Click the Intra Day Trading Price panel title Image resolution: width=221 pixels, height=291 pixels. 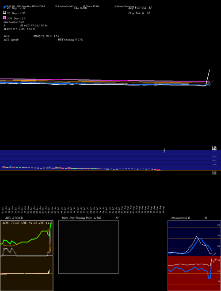coord(90,218)
